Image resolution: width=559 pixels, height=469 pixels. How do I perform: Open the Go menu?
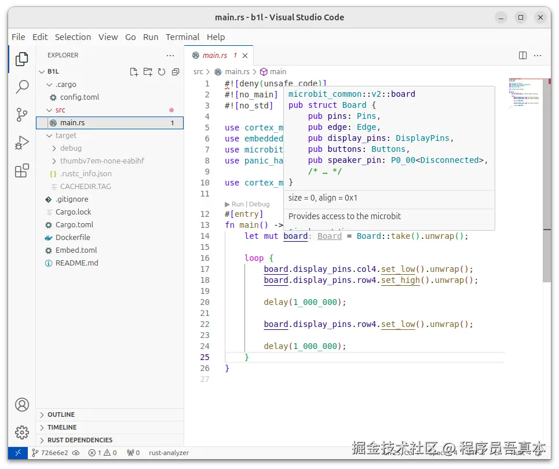pos(130,37)
